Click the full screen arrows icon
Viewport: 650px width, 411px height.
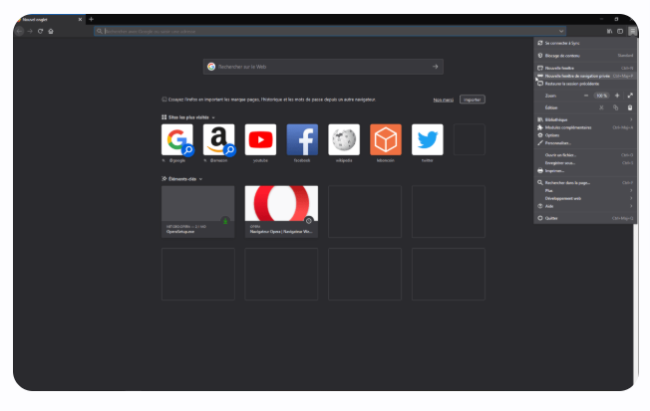coord(630,96)
